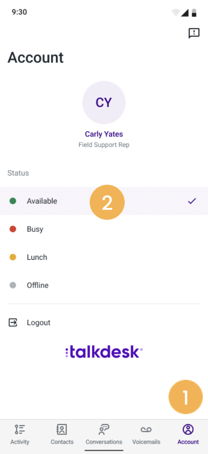Set status to Busy

pos(104,229)
